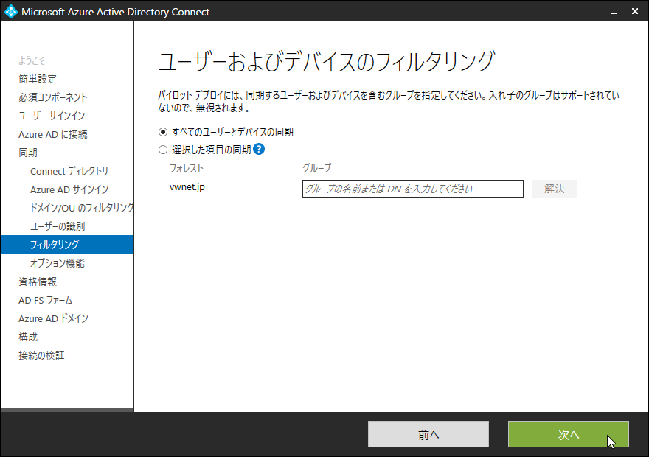Click the 前へ button
This screenshot has width=649, height=457.
428,434
